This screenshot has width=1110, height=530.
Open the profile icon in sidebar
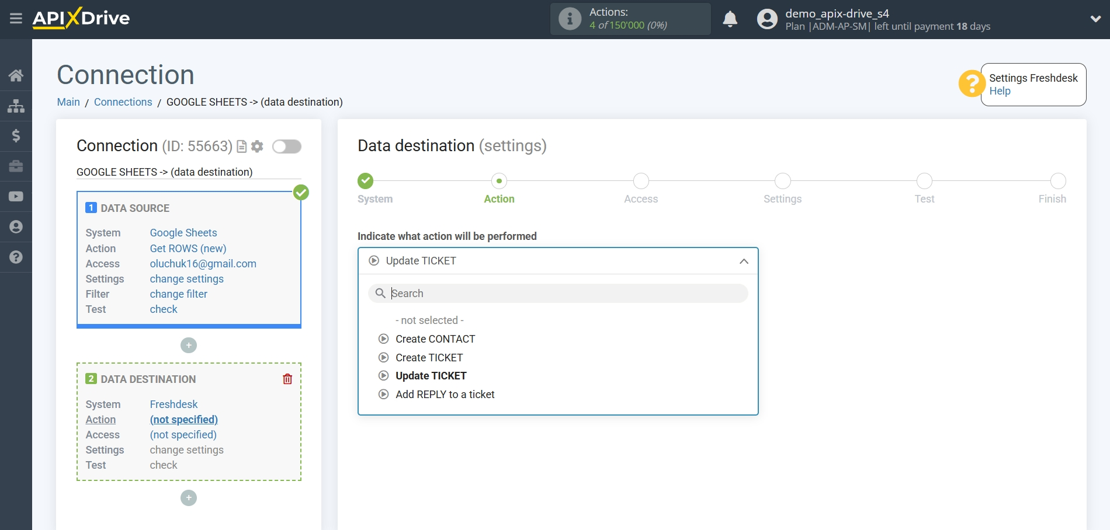point(16,227)
